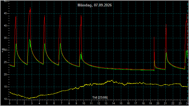Click the Tid [23:59] time label

coord(100,97)
